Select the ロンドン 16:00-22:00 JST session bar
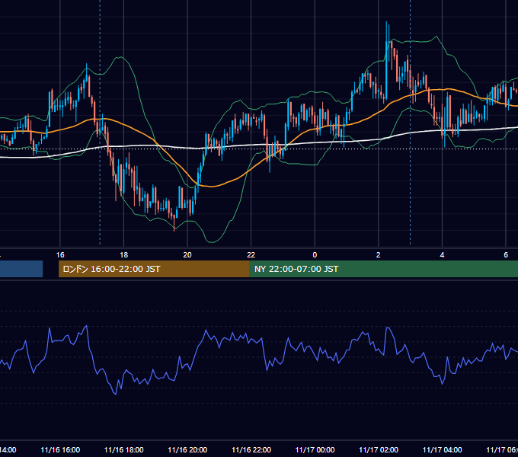518x457 pixels. pyautogui.click(x=154, y=269)
